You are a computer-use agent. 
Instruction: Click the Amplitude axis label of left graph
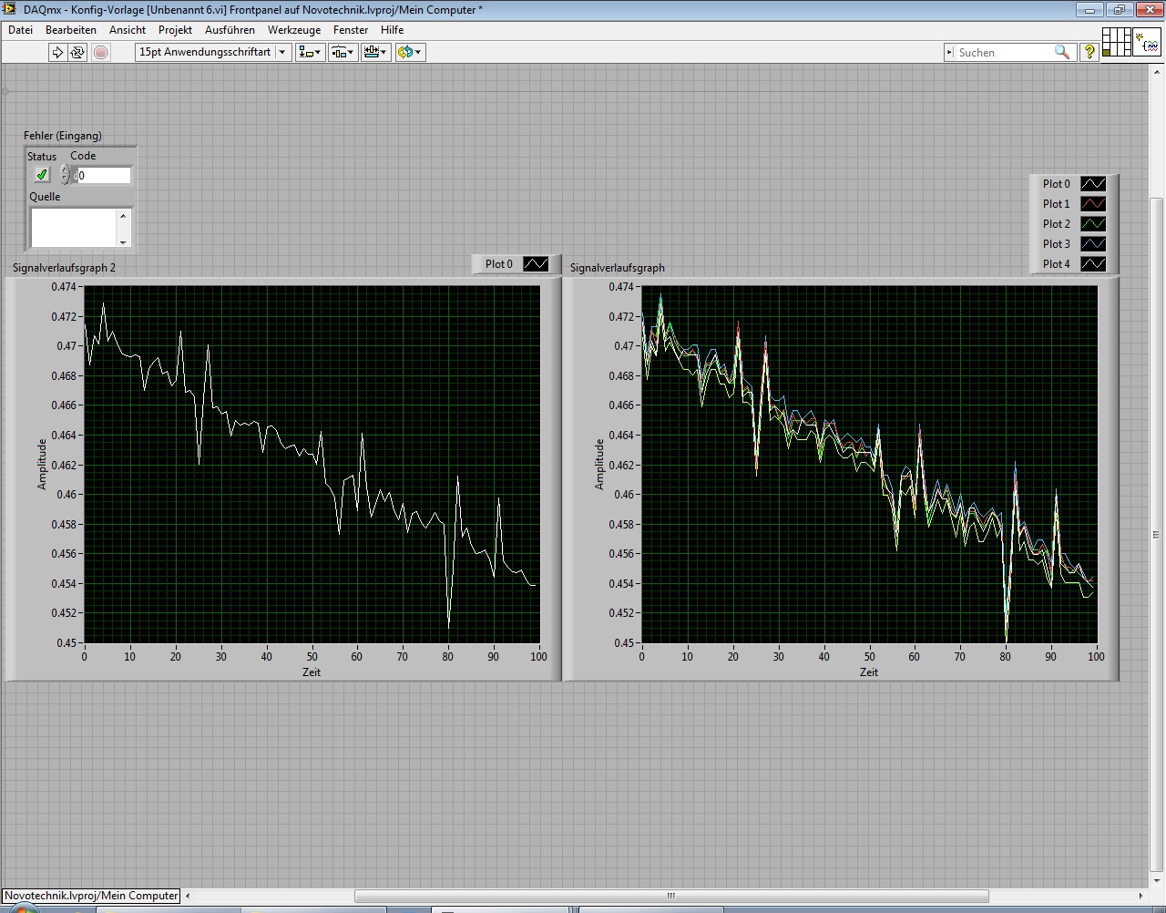point(42,465)
